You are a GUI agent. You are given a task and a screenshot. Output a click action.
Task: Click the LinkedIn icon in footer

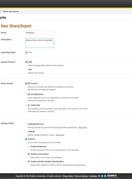tap(105, 176)
